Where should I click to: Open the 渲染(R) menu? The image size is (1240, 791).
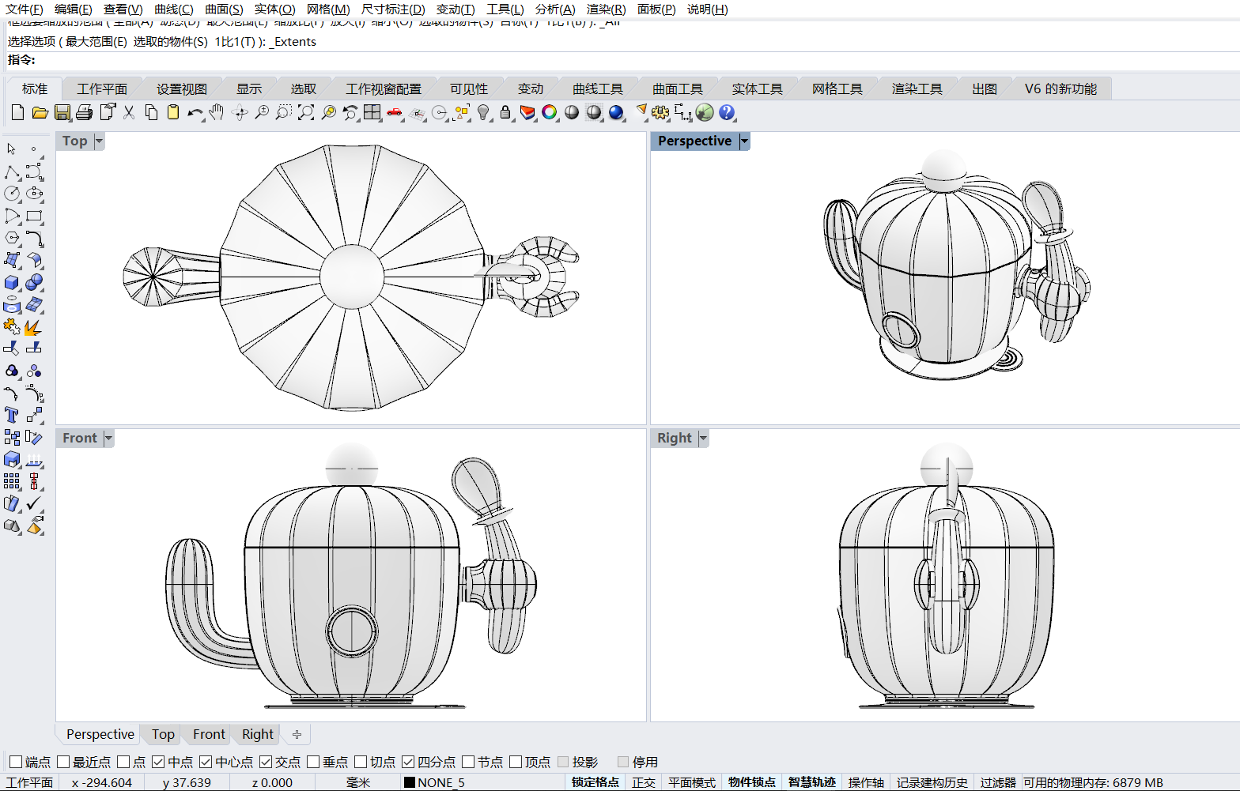(x=607, y=9)
